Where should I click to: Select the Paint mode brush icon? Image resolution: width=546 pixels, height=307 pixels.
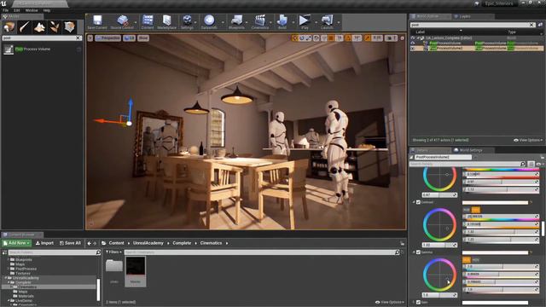pos(25,26)
